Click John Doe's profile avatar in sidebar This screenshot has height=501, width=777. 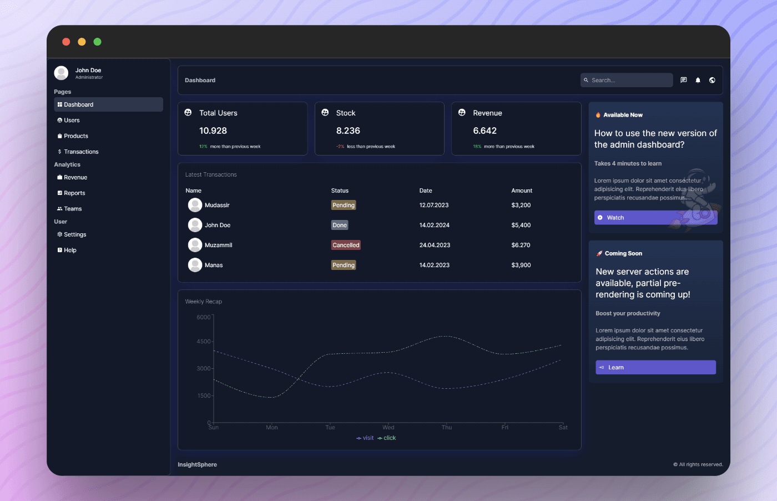(x=61, y=73)
